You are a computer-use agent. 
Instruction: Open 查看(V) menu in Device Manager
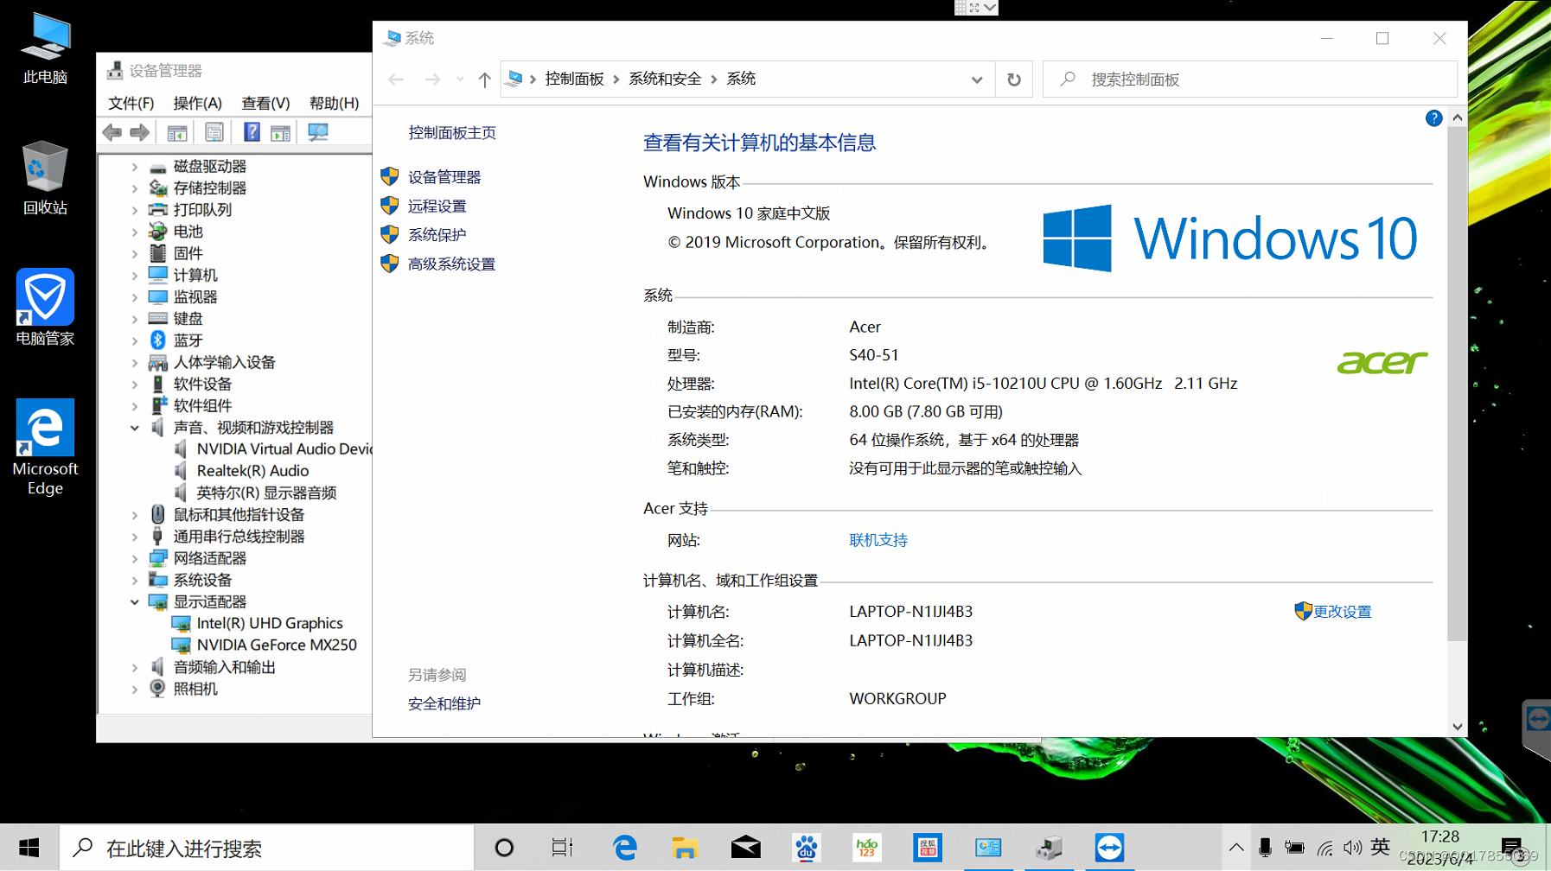[x=265, y=103]
